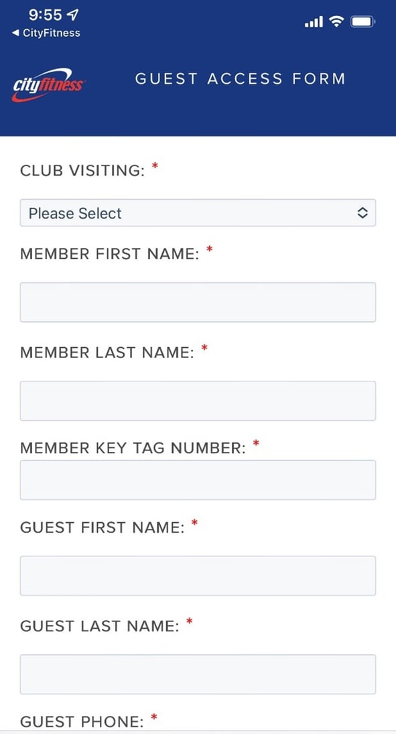Tap the cellular signal bars icon
396x734 pixels.
(x=312, y=20)
